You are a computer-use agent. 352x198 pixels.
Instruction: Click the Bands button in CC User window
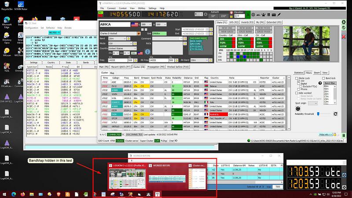pyautogui.click(x=86, y=62)
